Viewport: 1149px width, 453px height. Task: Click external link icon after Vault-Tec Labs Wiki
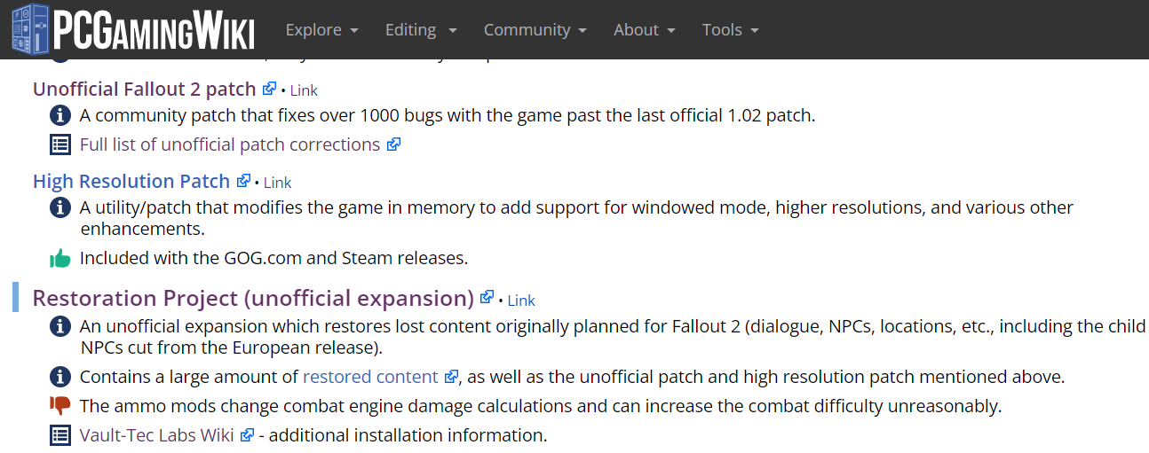click(248, 435)
